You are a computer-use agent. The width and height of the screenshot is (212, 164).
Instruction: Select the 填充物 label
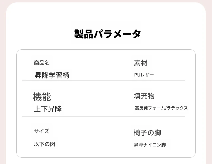click(144, 96)
